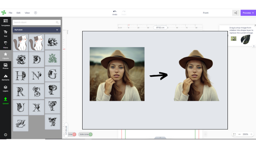Click the green Upload icon

(x=5, y=100)
